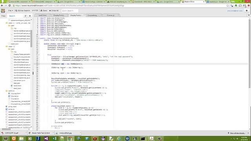This screenshot has height=141, width=251.
Task: Click Close All in the toolbar
Action: tap(54, 11)
